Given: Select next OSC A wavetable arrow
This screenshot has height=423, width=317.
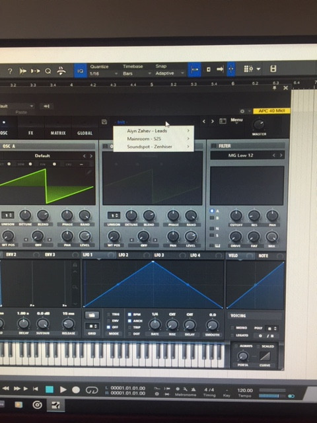Looking at the screenshot, I should coord(91,156).
